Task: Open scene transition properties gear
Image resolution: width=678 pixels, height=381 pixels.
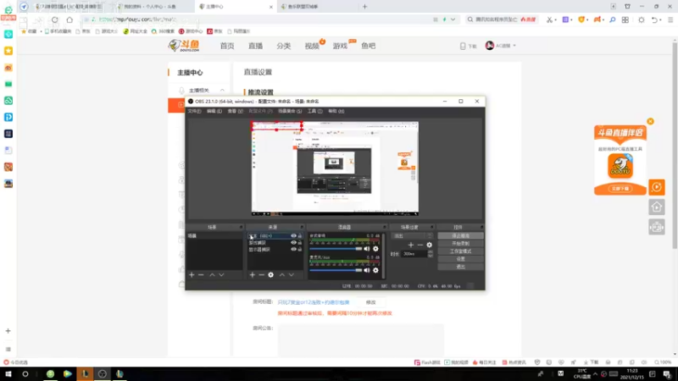Action: tap(429, 245)
